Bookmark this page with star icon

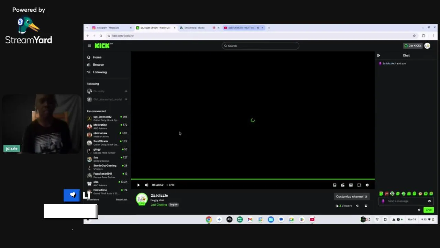coord(414,36)
